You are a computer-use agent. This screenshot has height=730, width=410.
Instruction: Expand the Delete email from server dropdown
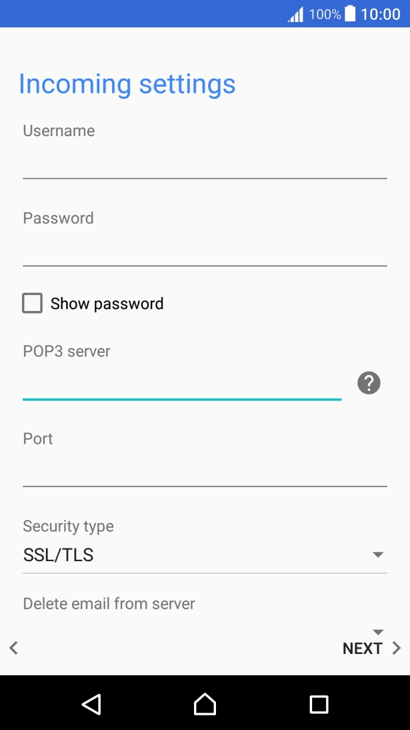coord(378,631)
